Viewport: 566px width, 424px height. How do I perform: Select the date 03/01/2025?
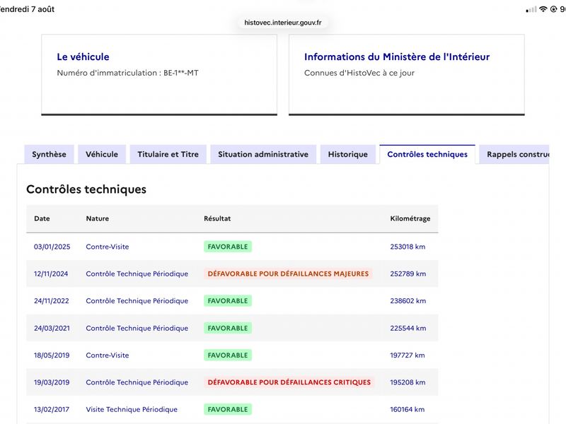52,247
